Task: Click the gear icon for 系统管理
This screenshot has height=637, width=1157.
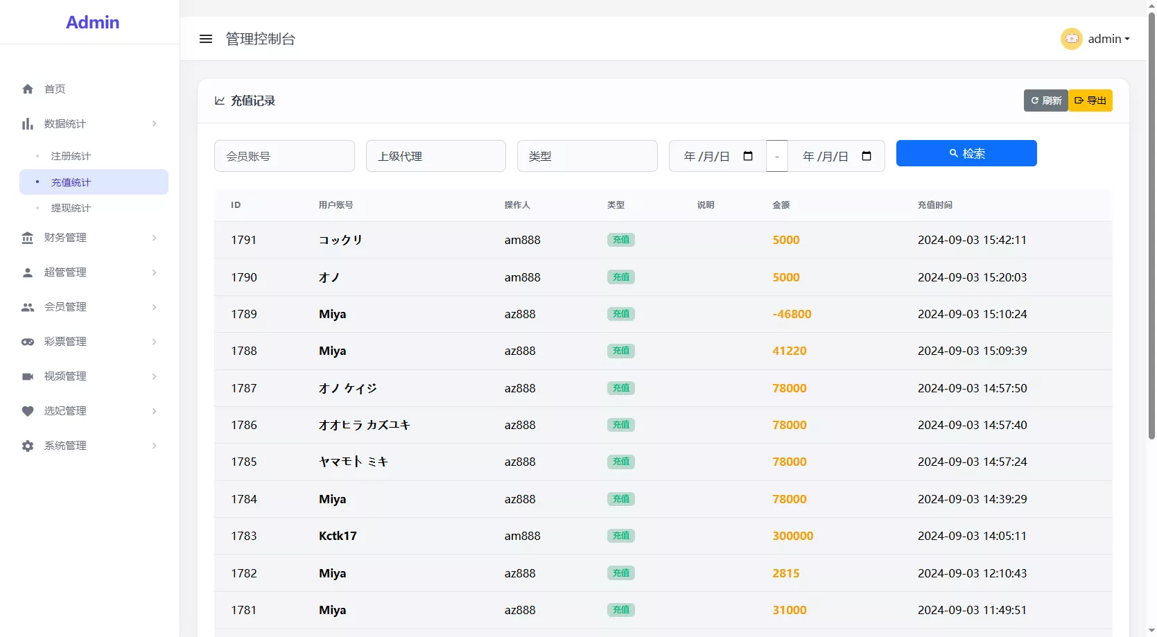Action: click(28, 446)
